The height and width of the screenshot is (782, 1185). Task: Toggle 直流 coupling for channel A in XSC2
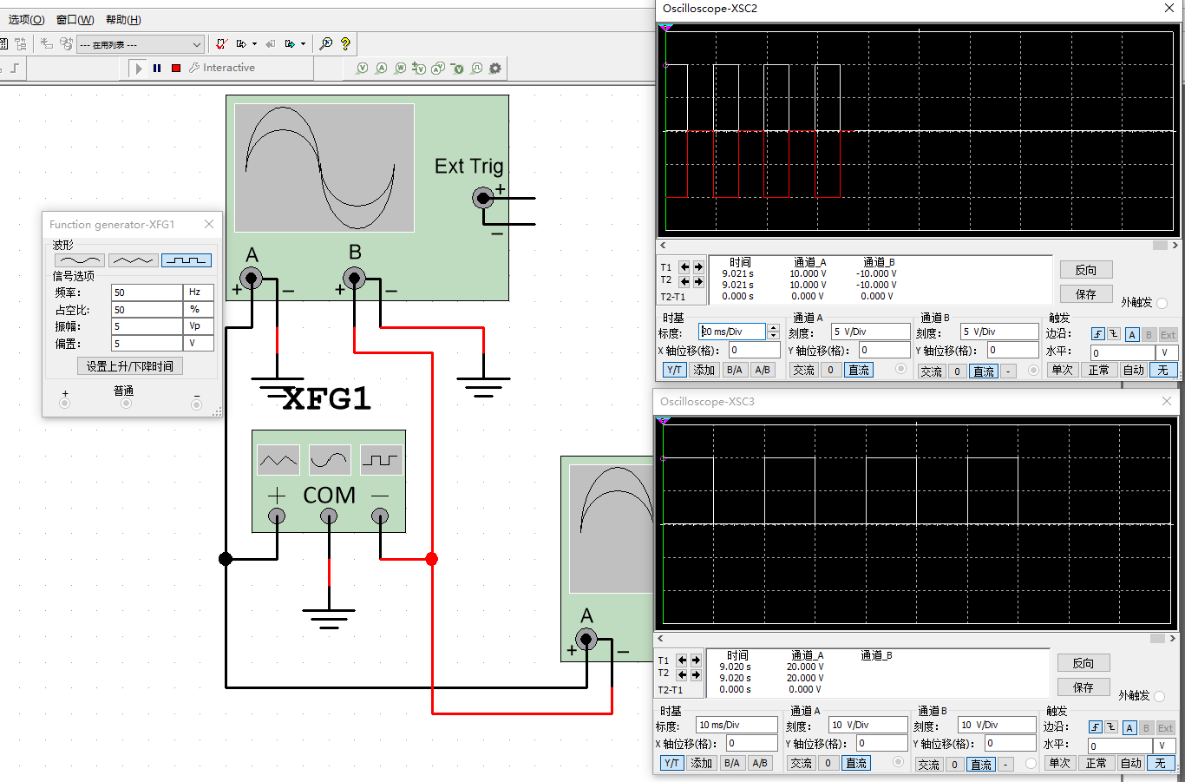pos(859,370)
